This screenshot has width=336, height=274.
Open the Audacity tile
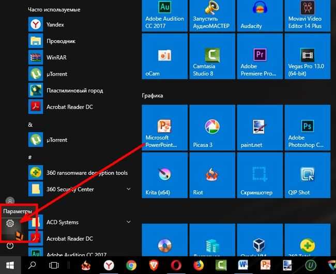(259, 16)
